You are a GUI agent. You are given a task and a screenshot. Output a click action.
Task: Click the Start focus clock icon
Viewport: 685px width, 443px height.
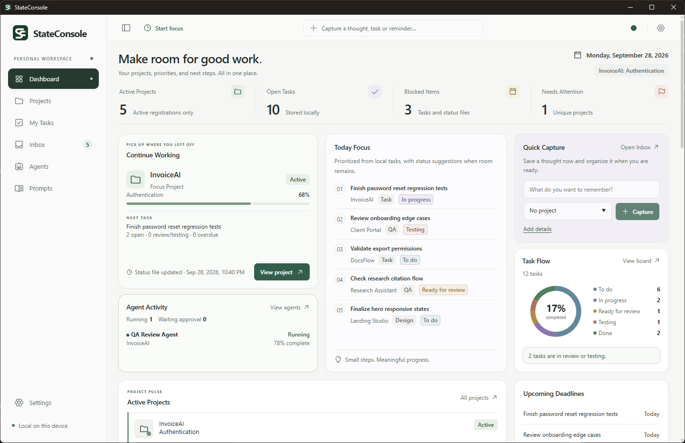(x=147, y=28)
